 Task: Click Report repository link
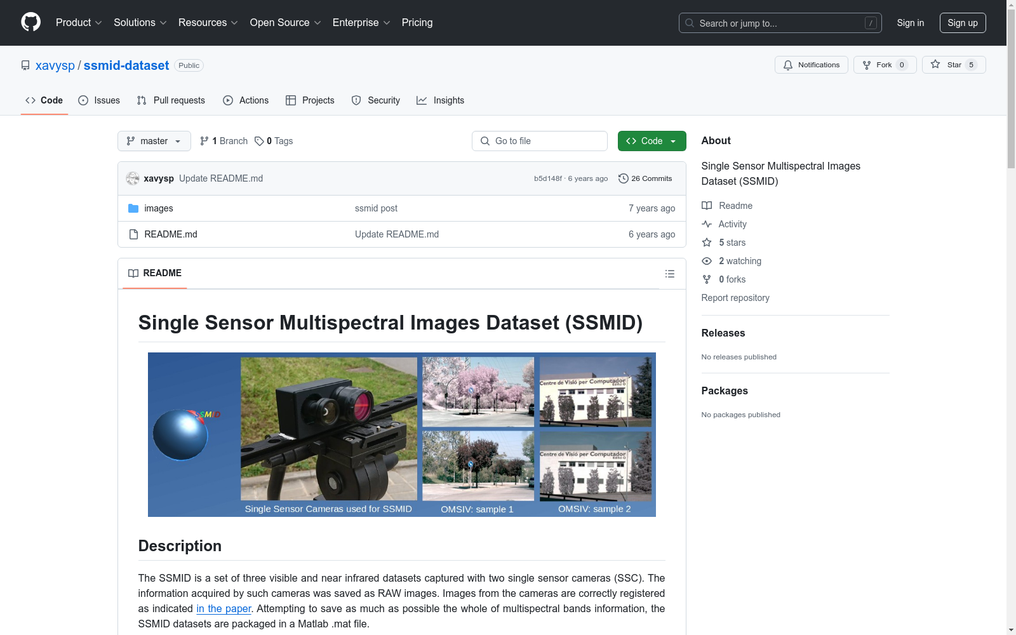735,298
